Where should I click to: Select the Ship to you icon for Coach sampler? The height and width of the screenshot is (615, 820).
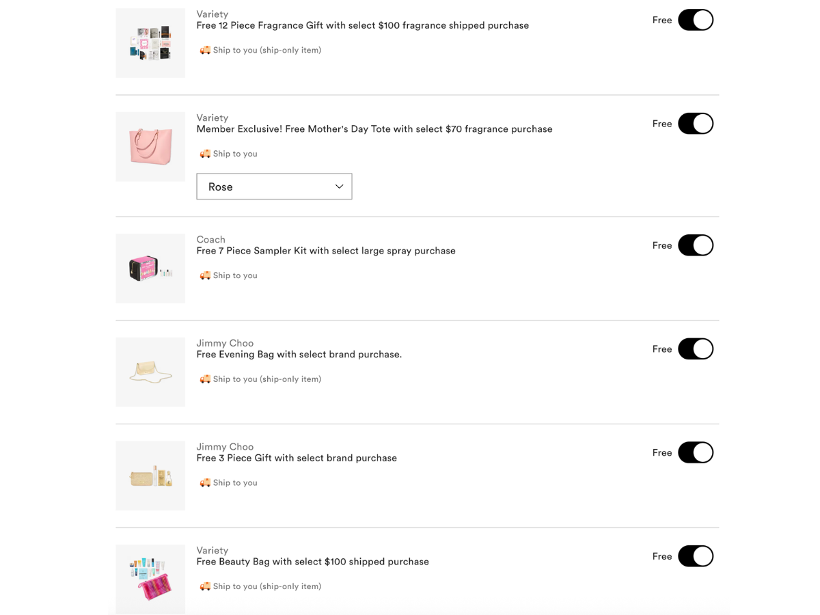tap(205, 275)
